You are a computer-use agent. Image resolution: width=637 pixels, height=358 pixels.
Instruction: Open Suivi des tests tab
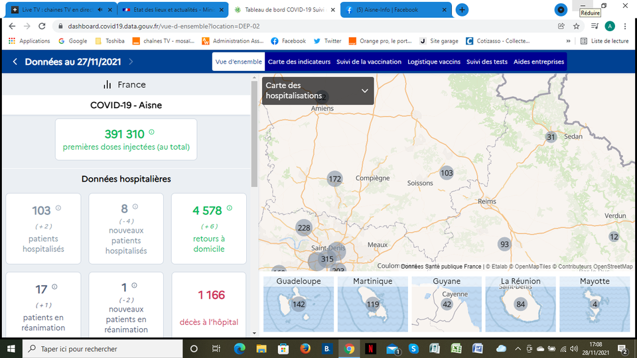tap(486, 62)
